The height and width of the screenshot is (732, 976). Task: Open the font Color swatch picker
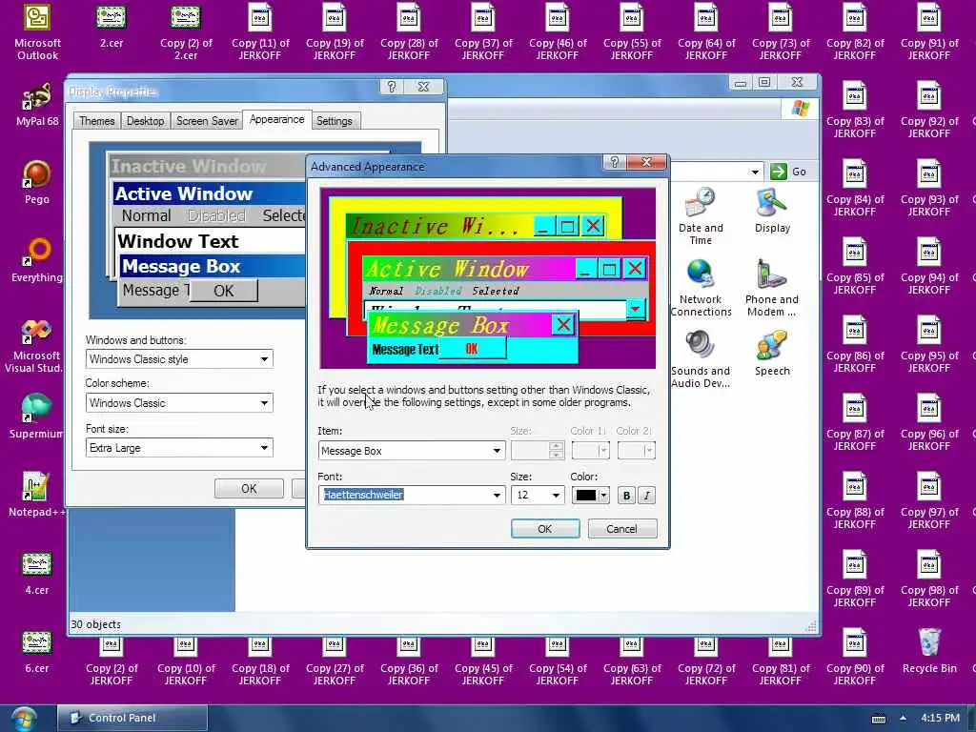pyautogui.click(x=590, y=495)
